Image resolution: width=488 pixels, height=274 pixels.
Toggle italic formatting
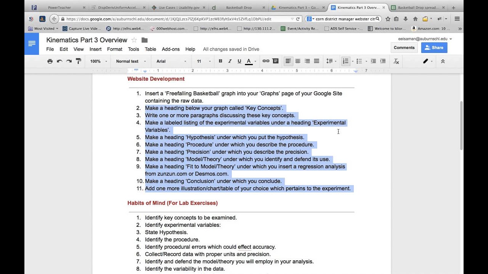pyautogui.click(x=230, y=61)
